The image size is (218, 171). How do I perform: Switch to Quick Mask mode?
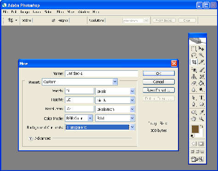point(201,144)
